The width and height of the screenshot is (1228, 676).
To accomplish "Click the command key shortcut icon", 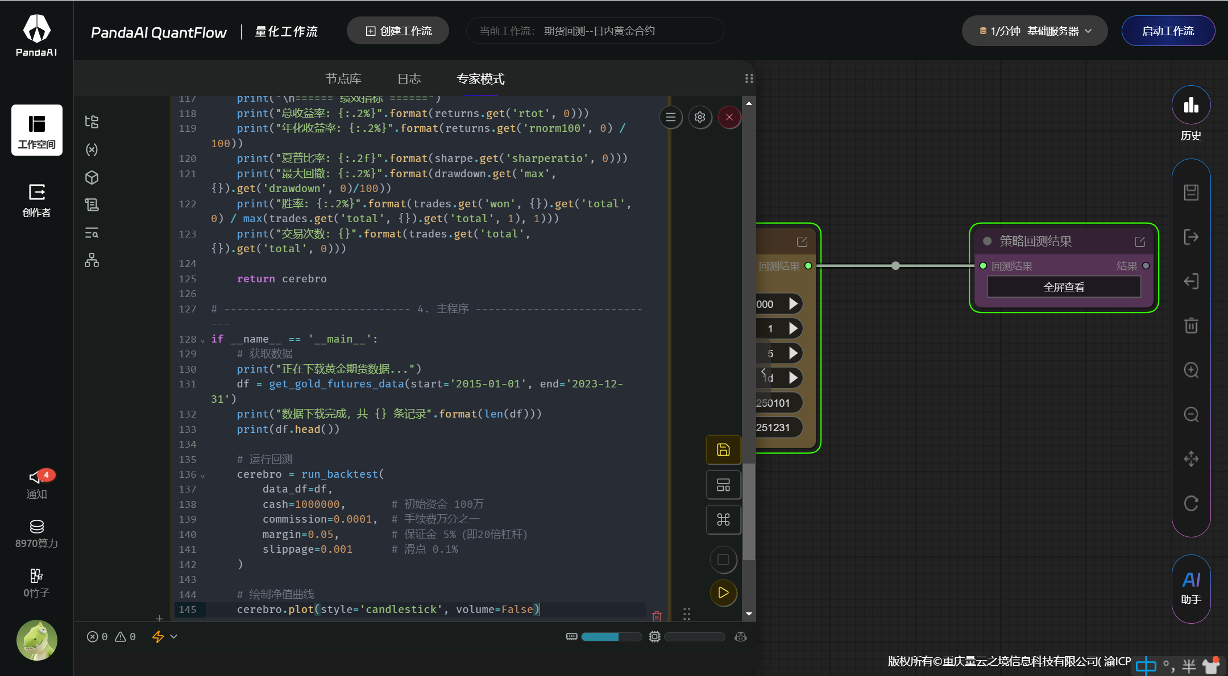I will 723,520.
